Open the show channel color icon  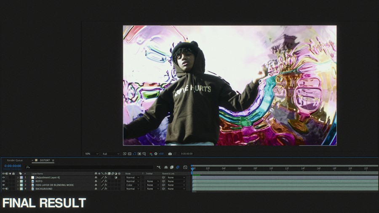tap(151, 154)
